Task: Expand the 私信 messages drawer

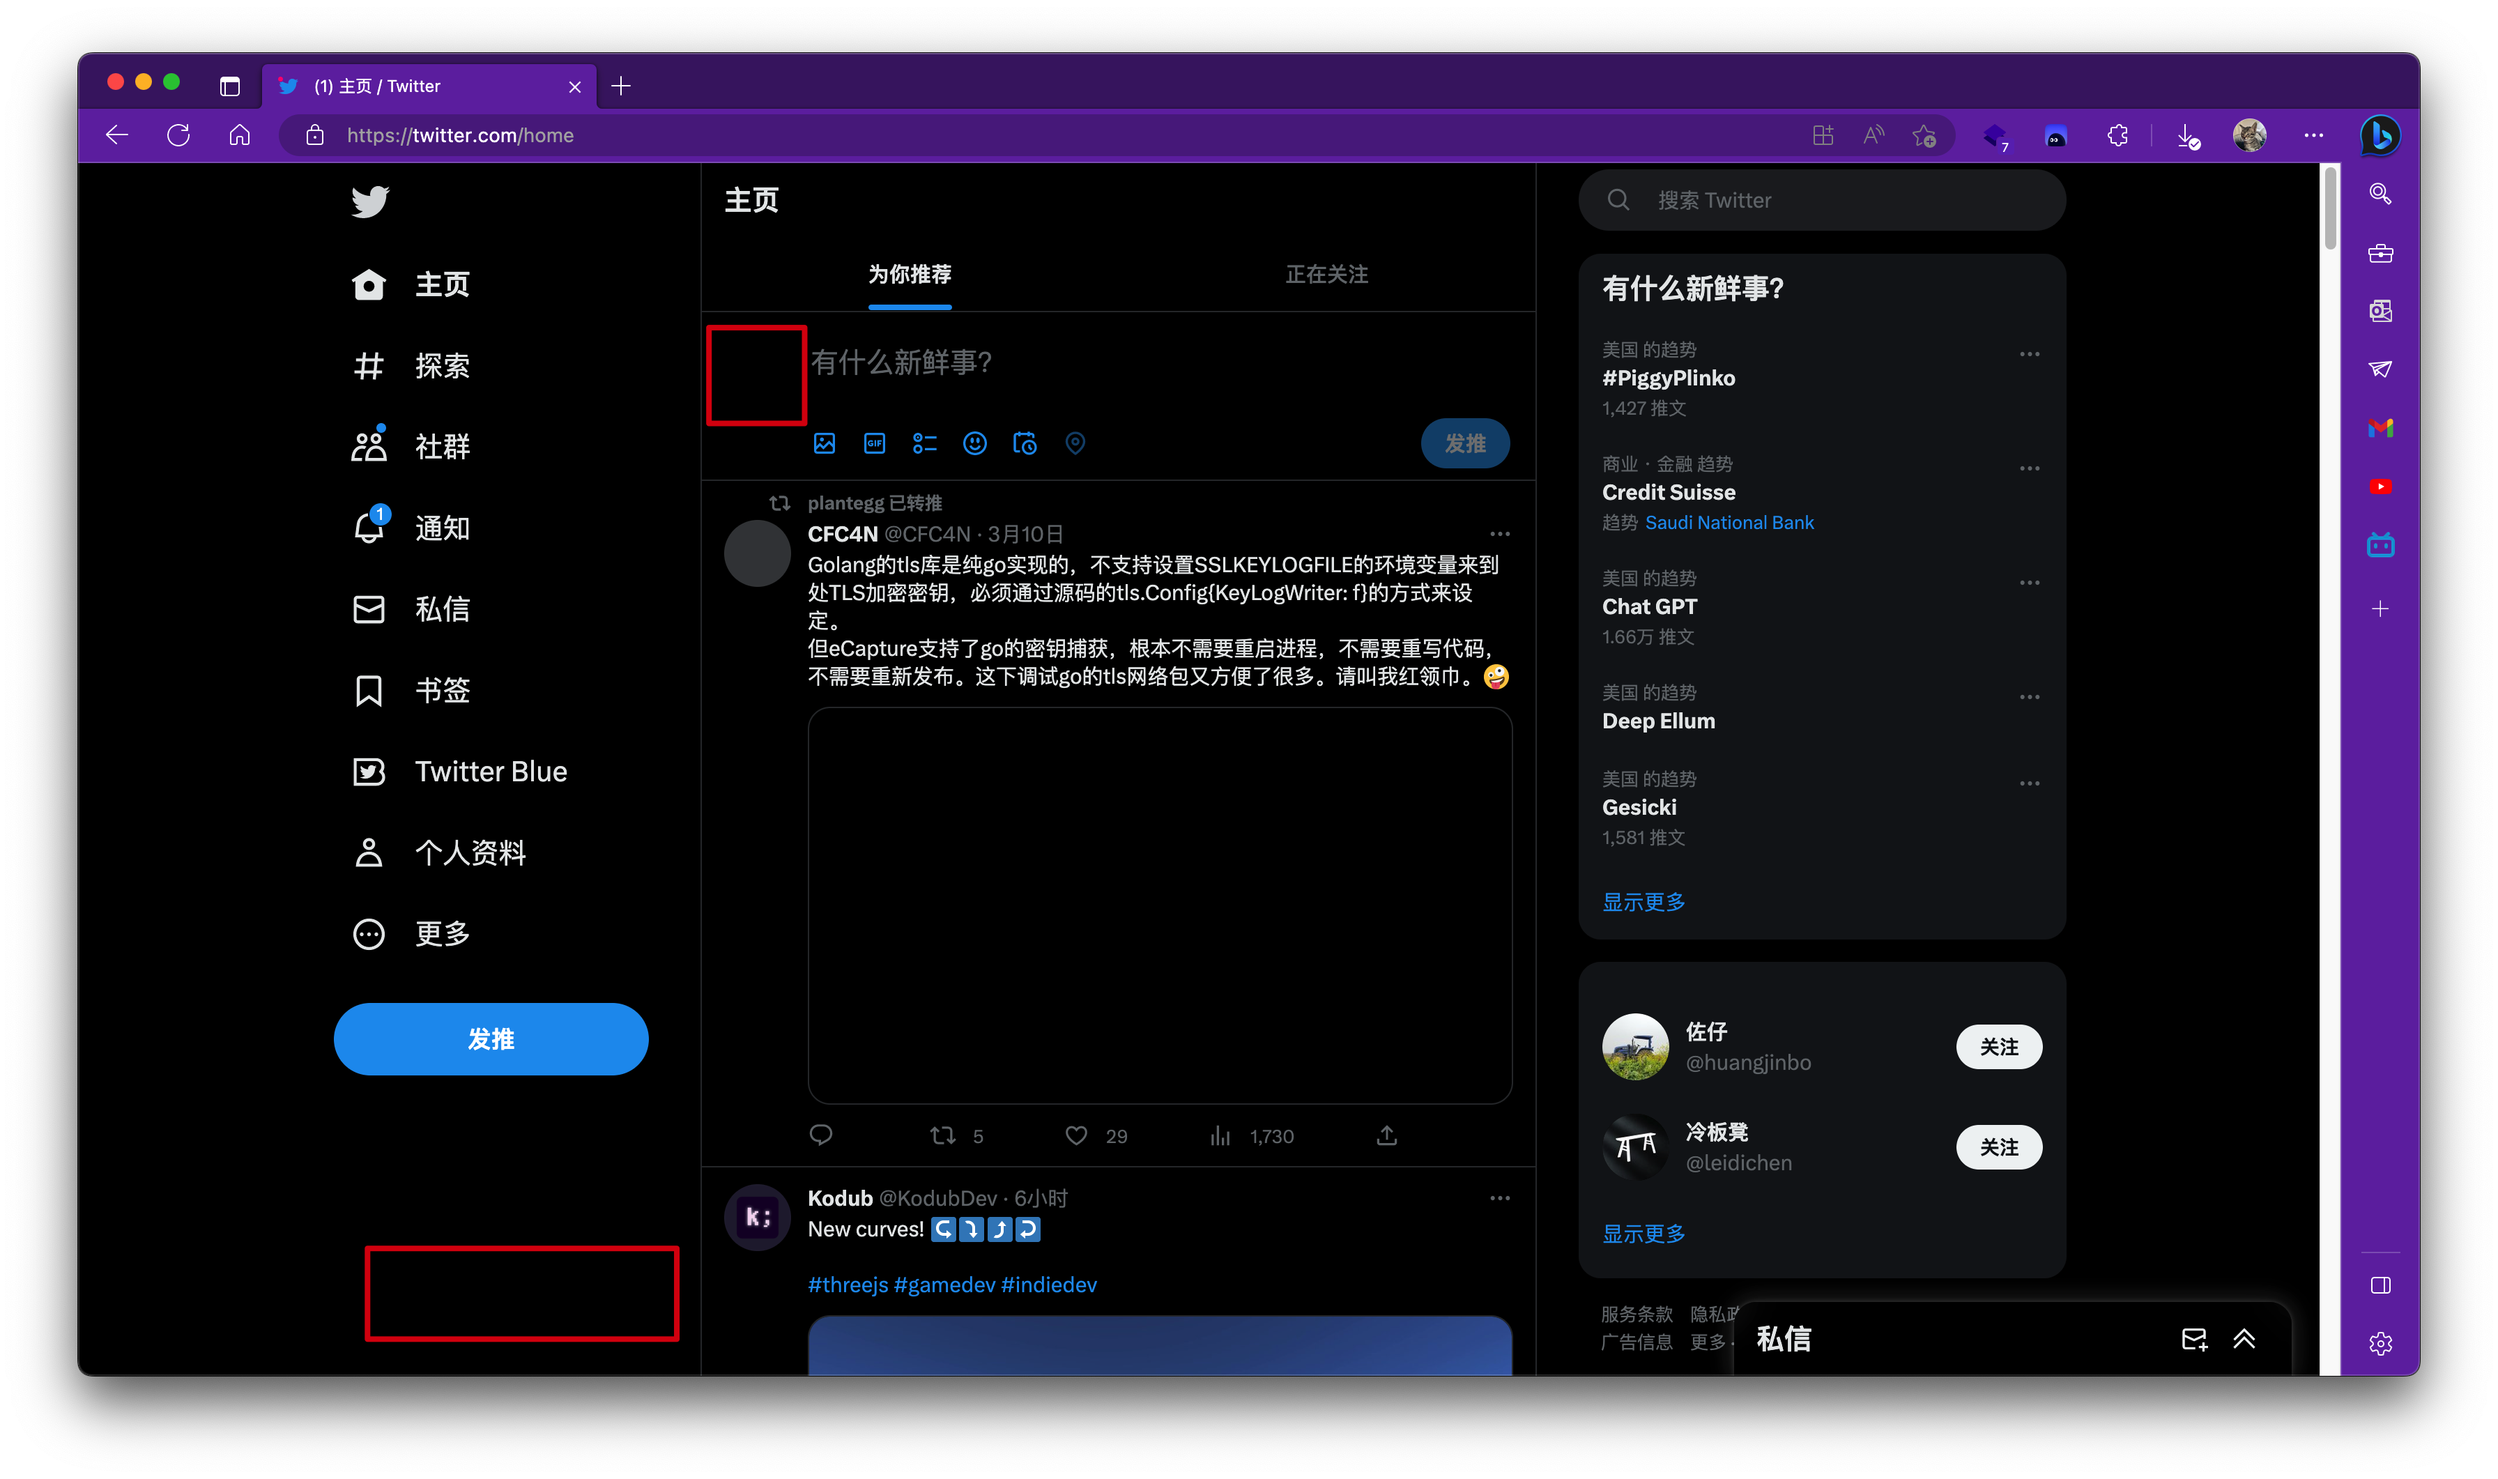Action: (x=2243, y=1338)
